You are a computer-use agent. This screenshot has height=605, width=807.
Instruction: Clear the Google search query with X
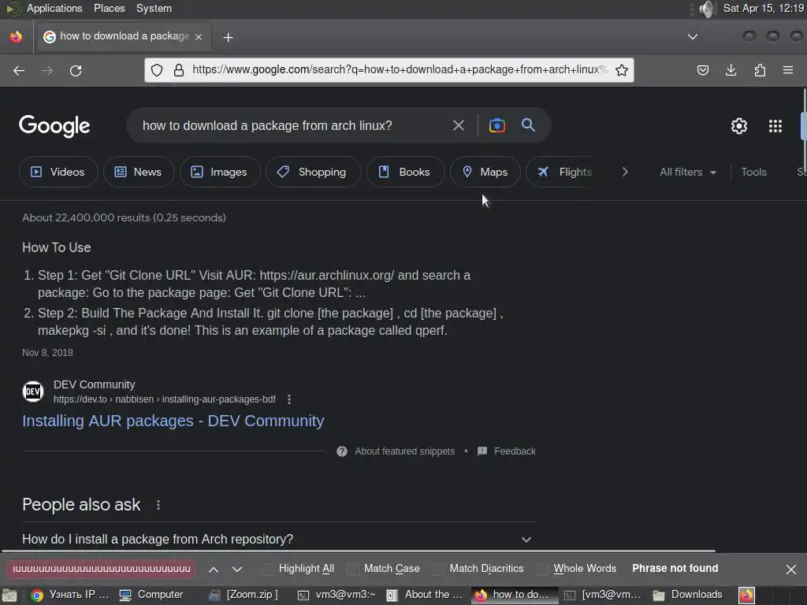click(458, 125)
